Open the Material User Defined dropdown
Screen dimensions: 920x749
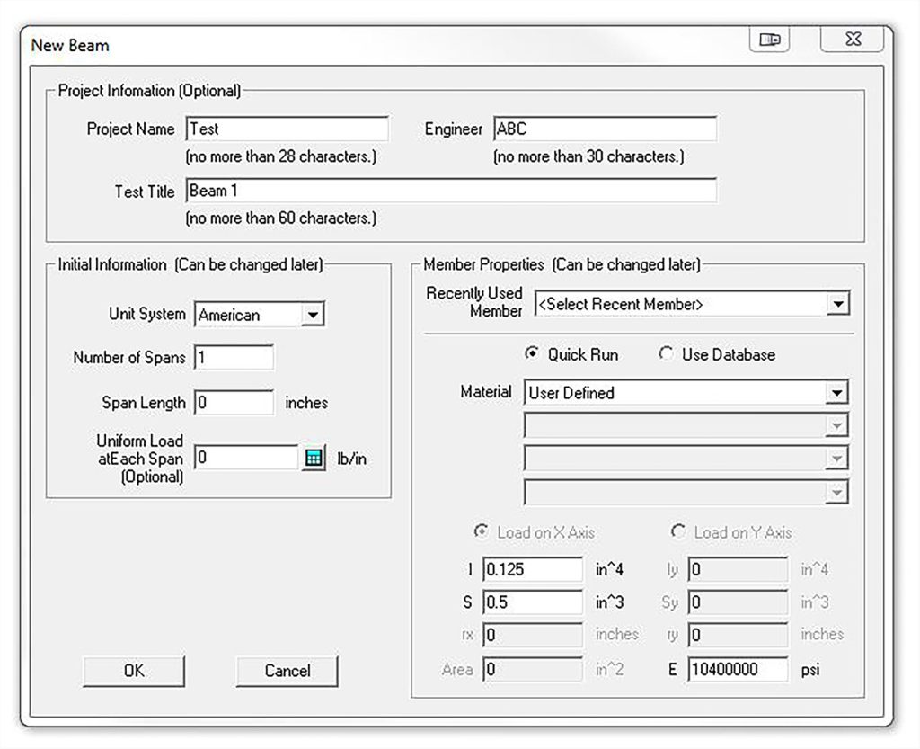click(837, 393)
